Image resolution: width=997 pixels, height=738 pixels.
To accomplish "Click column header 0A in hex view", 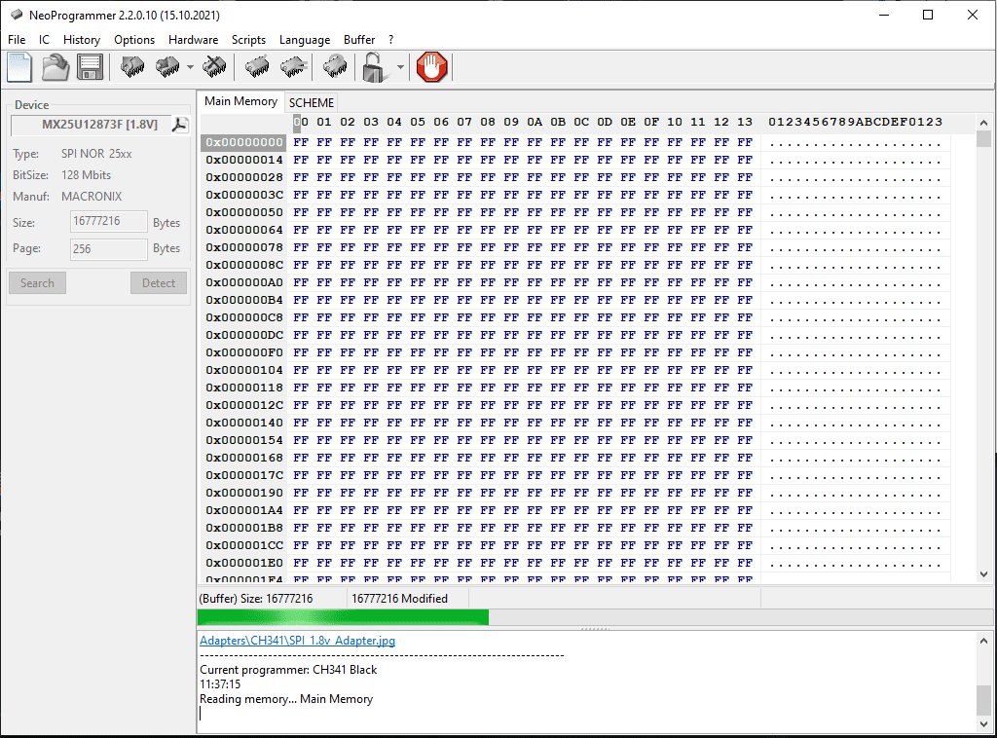I will tap(535, 122).
